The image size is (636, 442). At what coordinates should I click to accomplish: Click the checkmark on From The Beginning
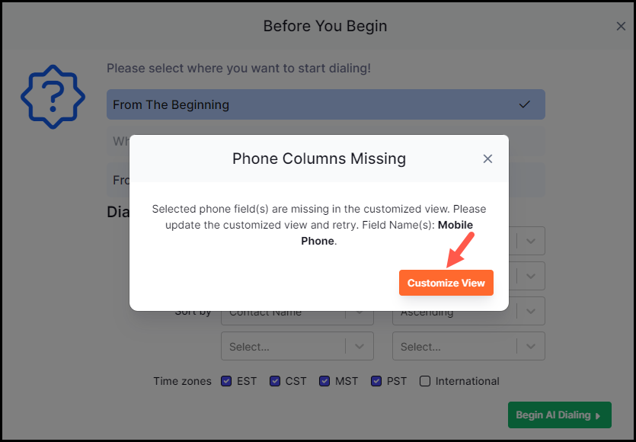tap(525, 104)
